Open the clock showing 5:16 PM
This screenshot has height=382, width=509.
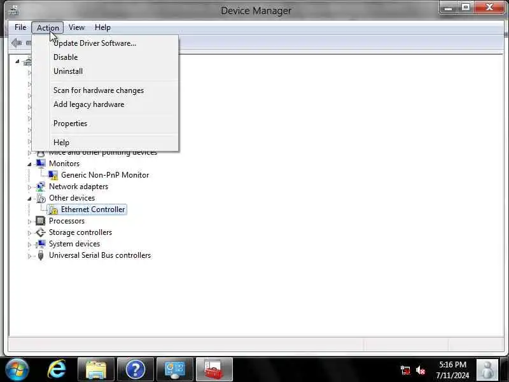click(x=452, y=370)
